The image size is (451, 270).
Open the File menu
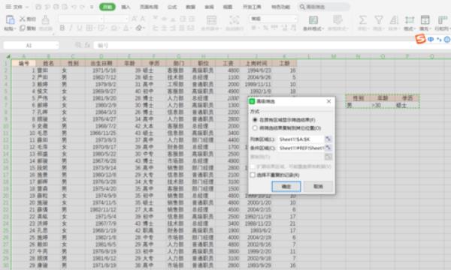click(15, 7)
